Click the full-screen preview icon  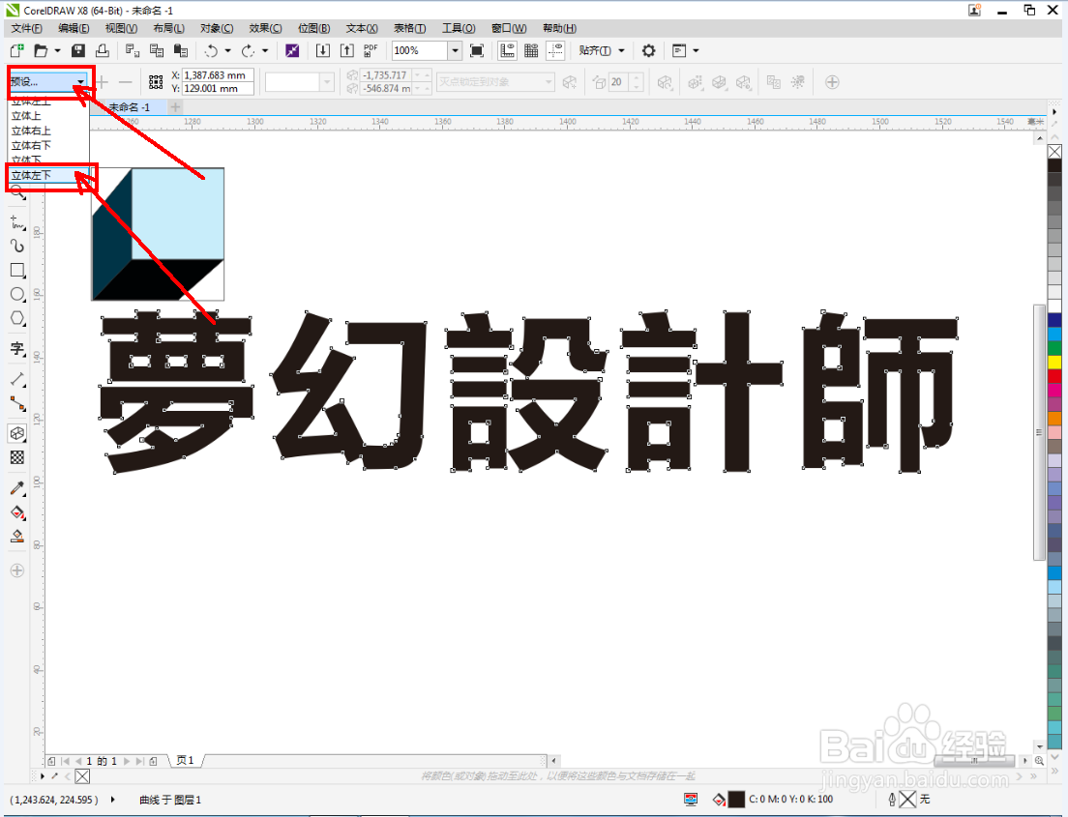[477, 50]
